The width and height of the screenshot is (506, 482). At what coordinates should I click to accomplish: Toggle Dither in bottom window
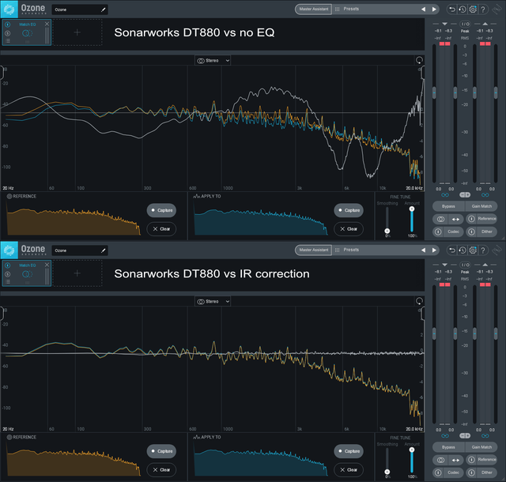coord(481,473)
